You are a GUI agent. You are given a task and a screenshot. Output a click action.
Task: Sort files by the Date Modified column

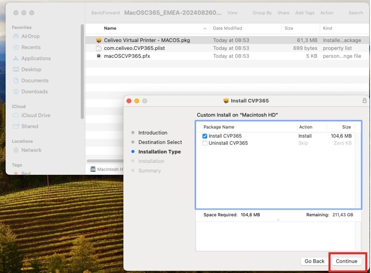227,28
